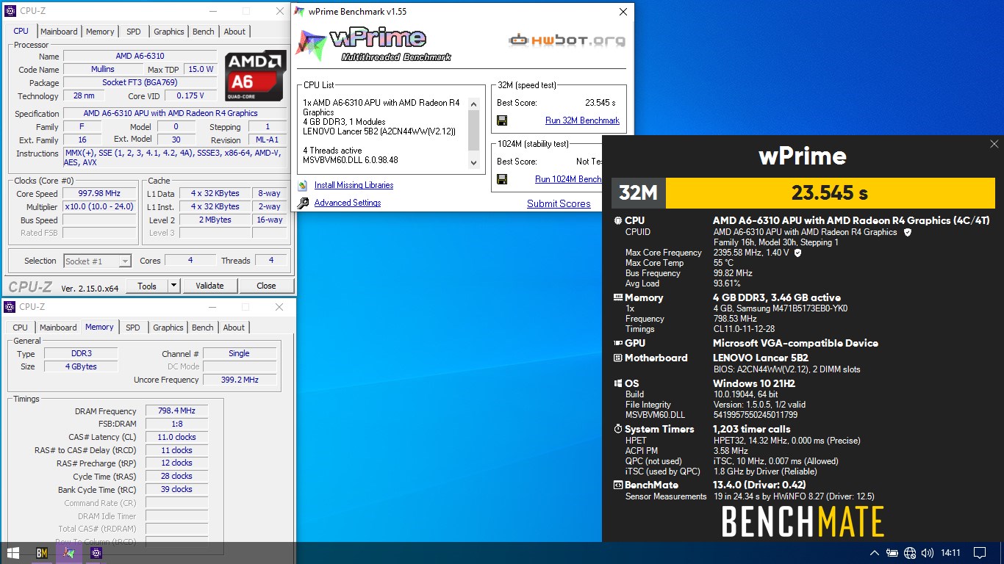The image size is (1004, 564).
Task: Click the volume speaker icon in the tray
Action: click(x=928, y=553)
